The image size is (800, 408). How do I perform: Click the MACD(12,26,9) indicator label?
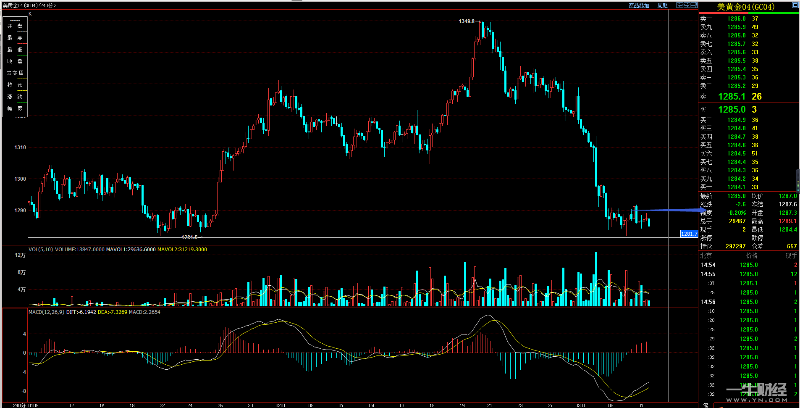(46, 312)
